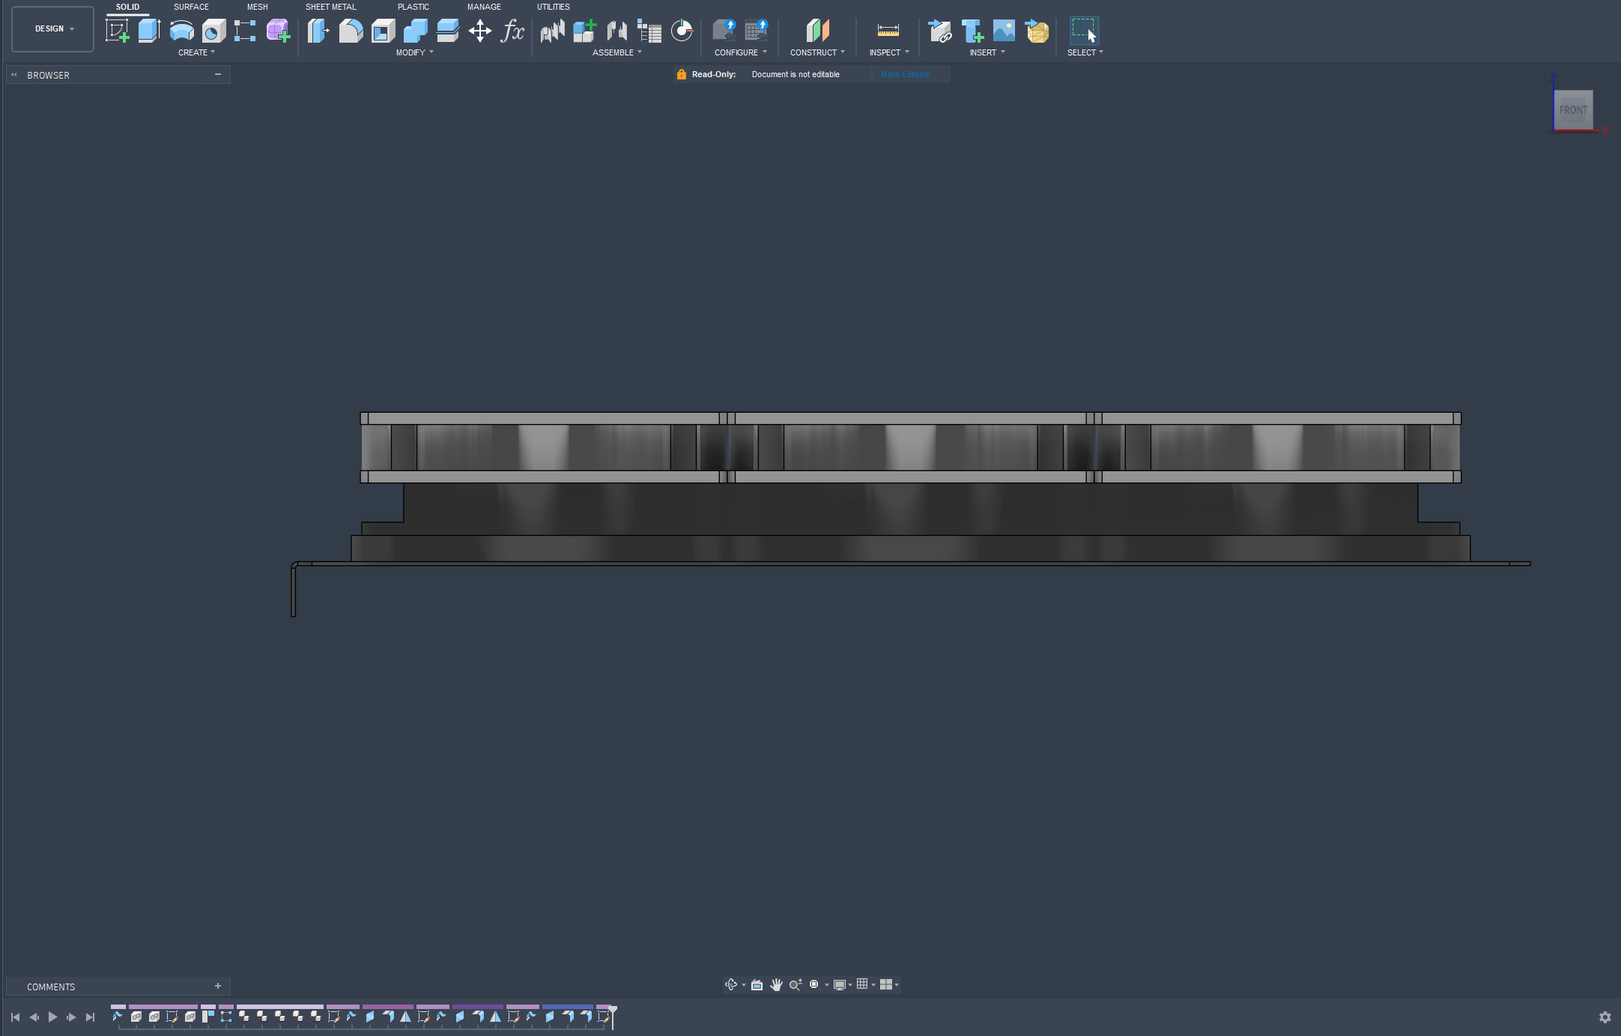Click FRONT face of view cube

tap(1573, 110)
